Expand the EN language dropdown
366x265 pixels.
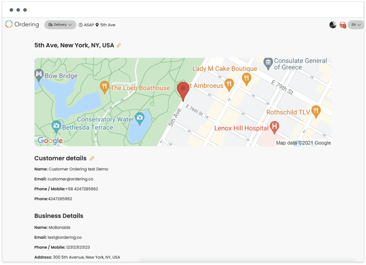click(356, 25)
